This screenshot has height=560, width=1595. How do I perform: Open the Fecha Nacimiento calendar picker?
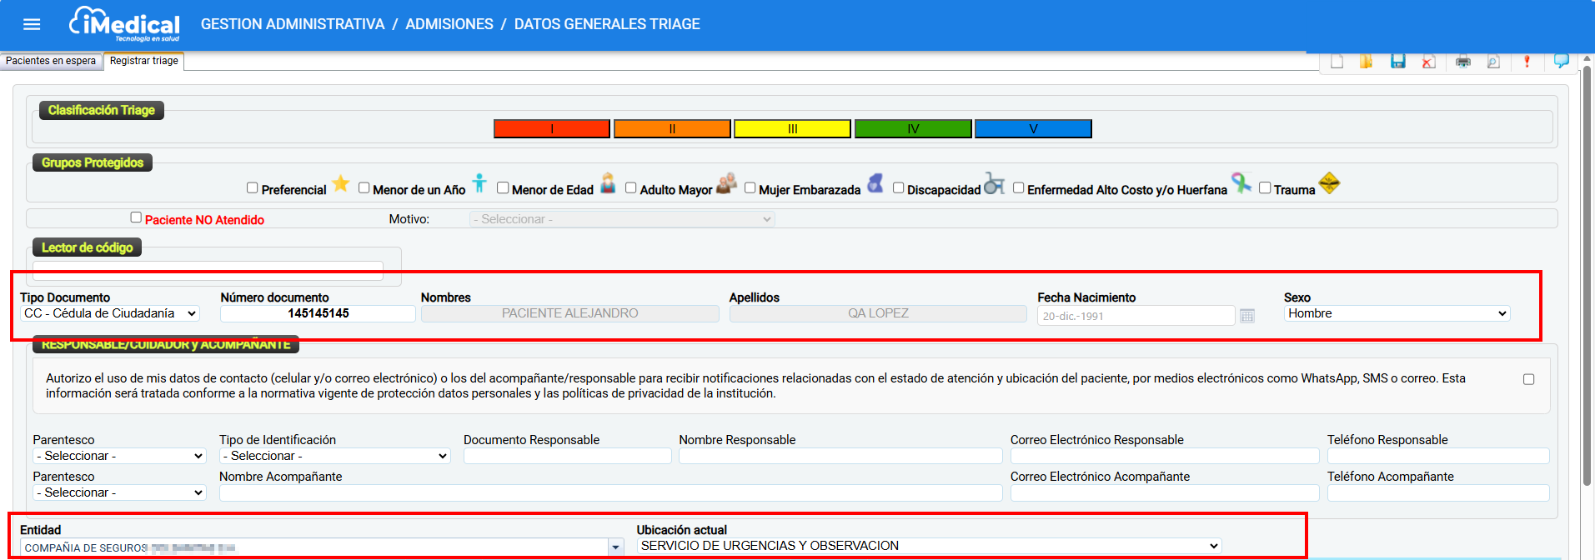pos(1247,316)
